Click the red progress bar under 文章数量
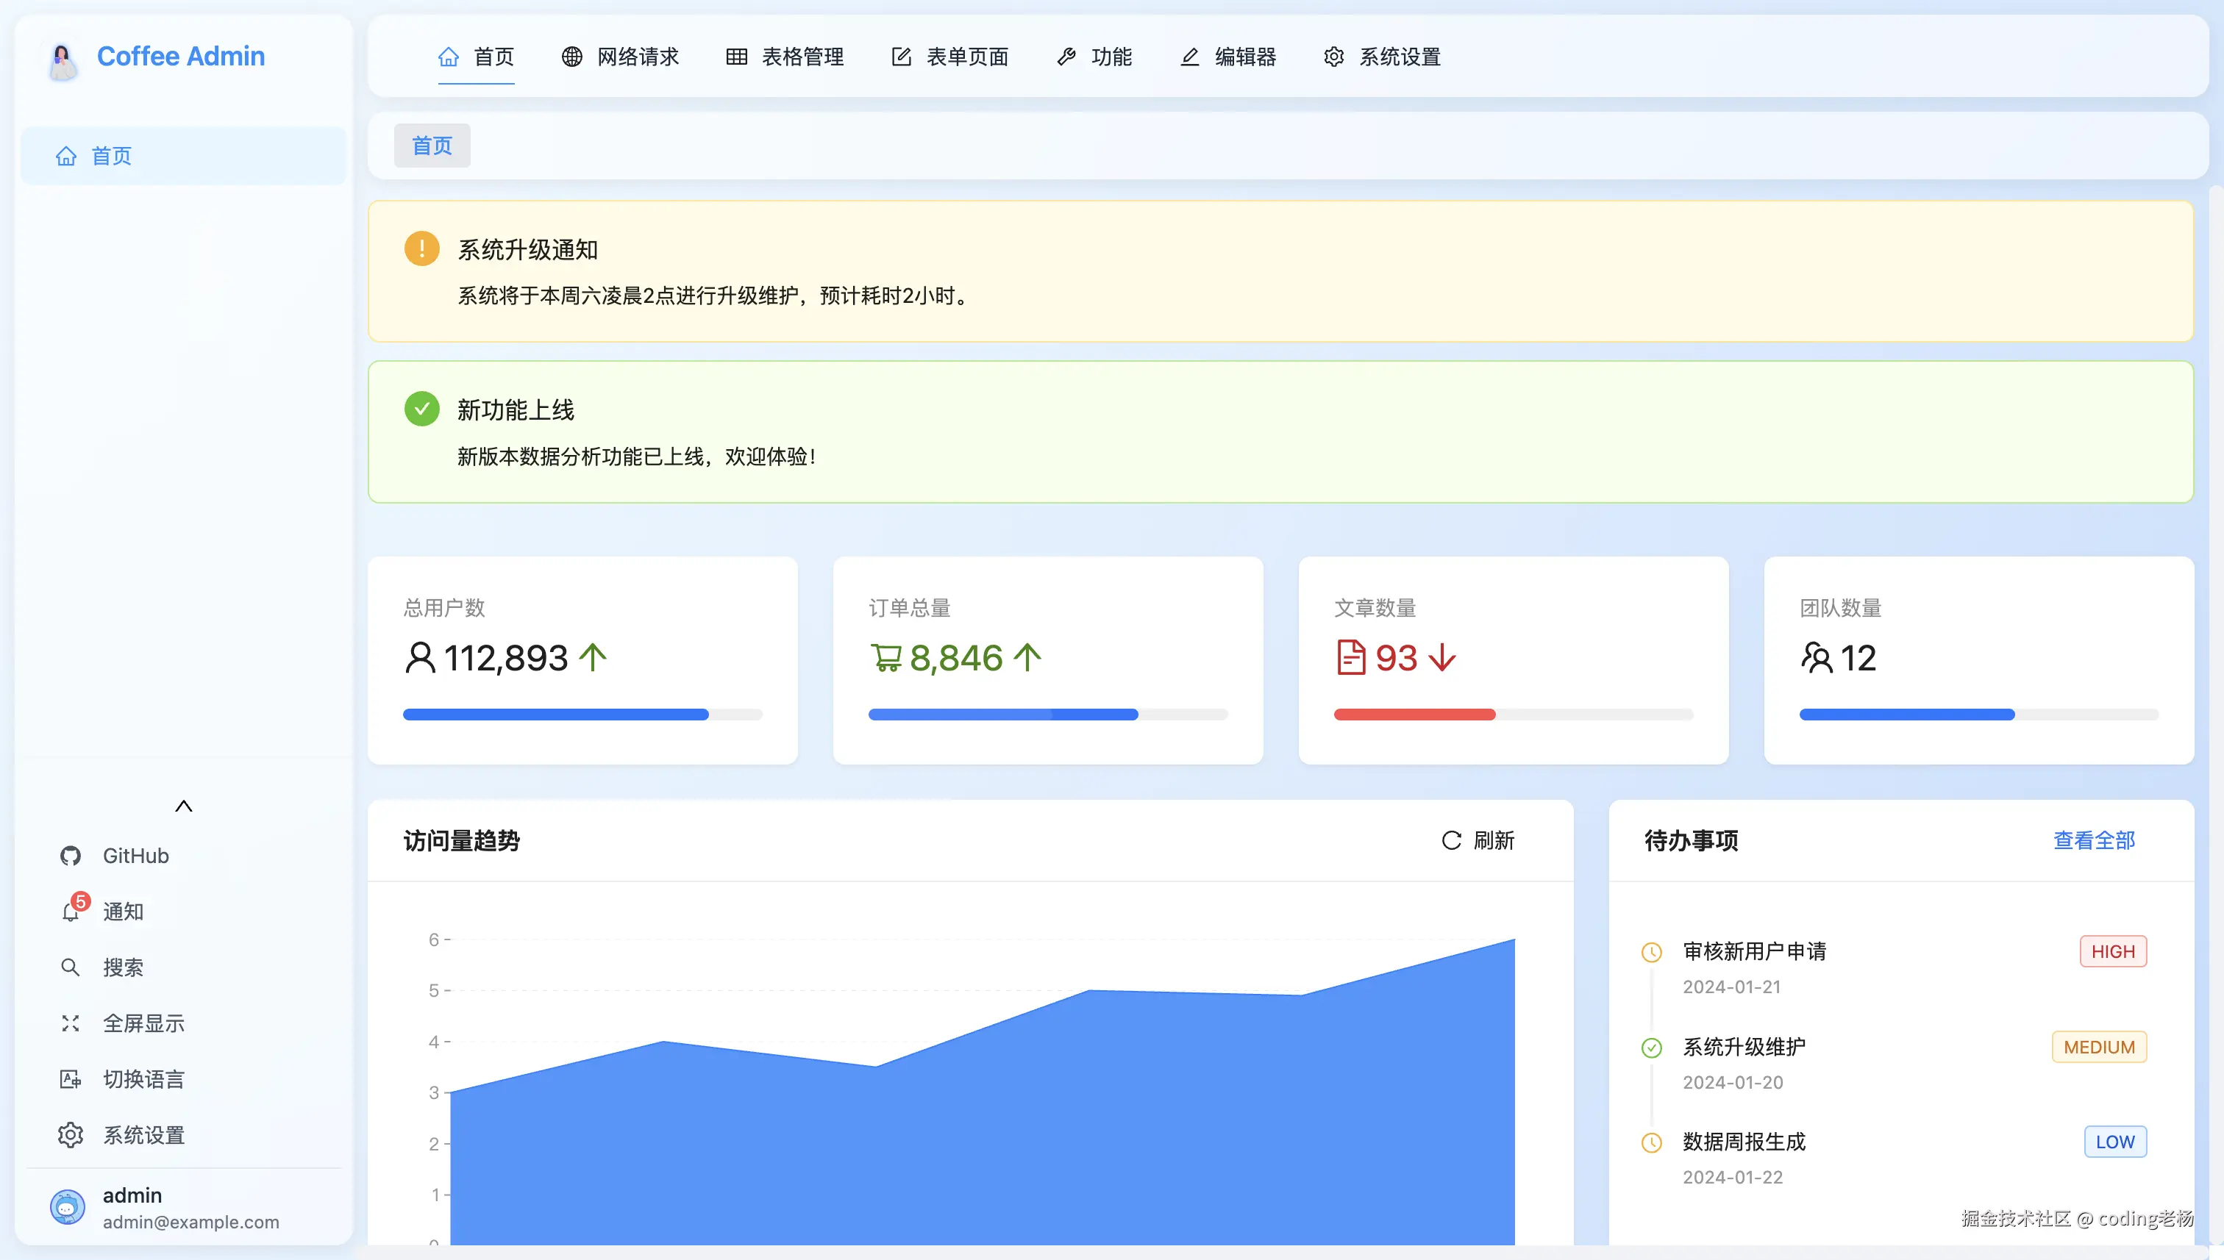The height and width of the screenshot is (1260, 2224). [x=1414, y=714]
